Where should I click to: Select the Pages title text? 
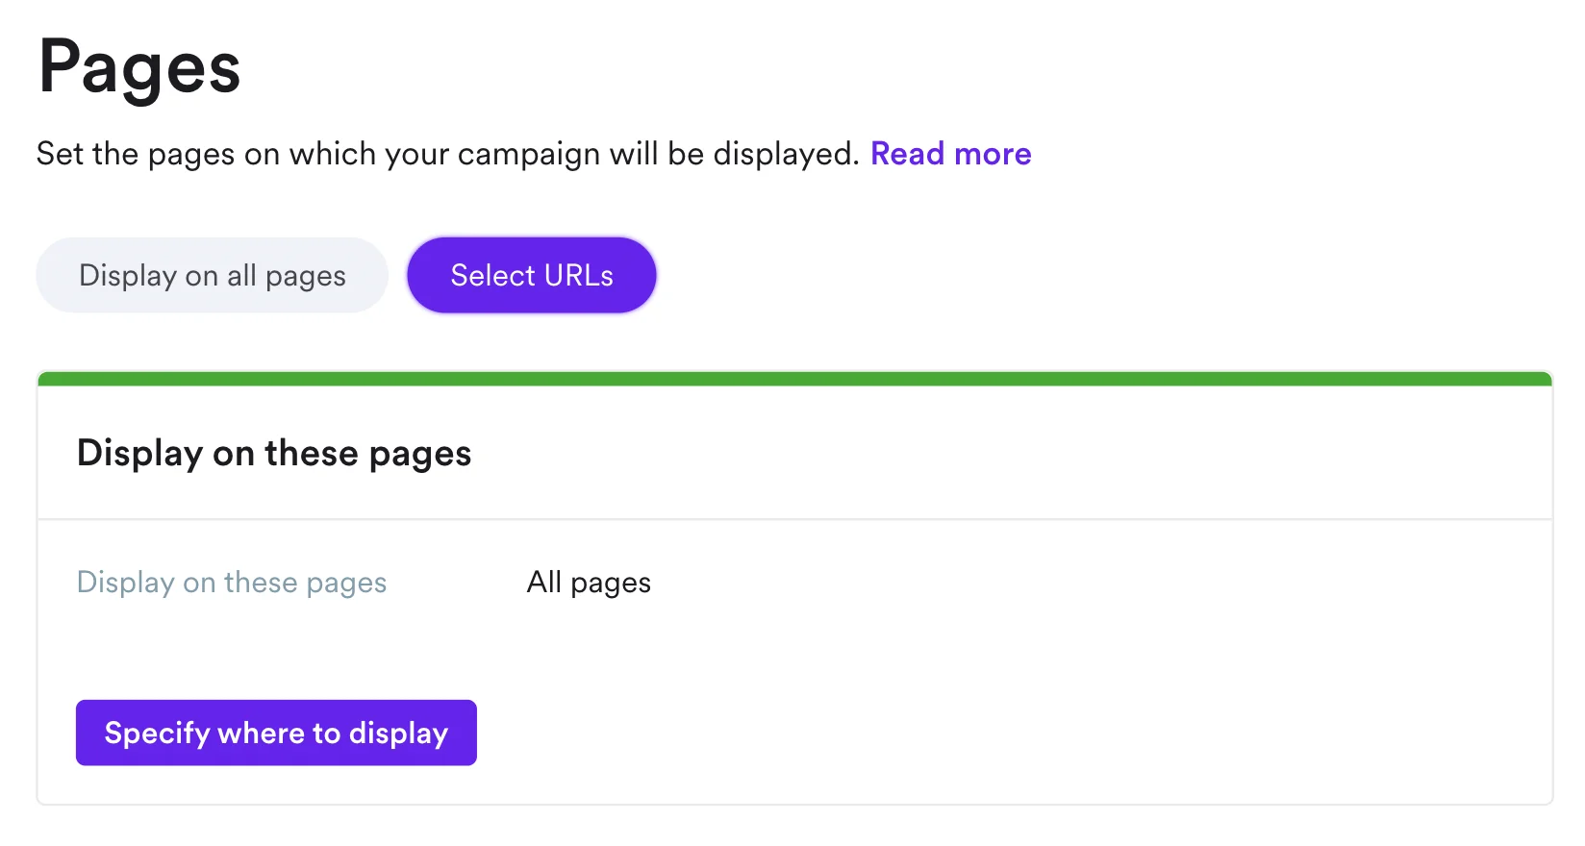139,68
